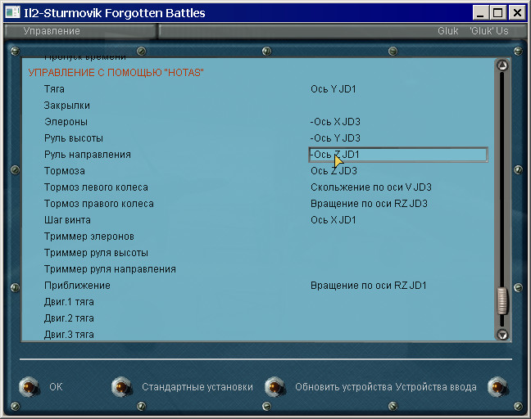Click the Устройства ввода round button
This screenshot has width=531, height=419.
[497, 386]
